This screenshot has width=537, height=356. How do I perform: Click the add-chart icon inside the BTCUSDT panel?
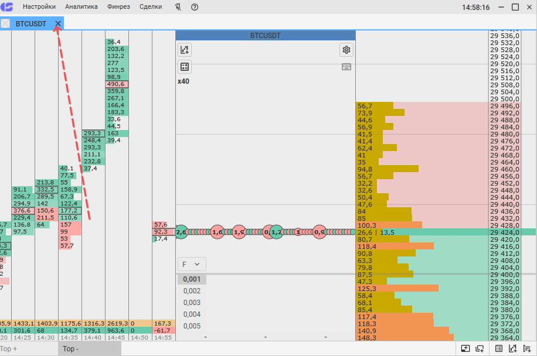(x=185, y=50)
